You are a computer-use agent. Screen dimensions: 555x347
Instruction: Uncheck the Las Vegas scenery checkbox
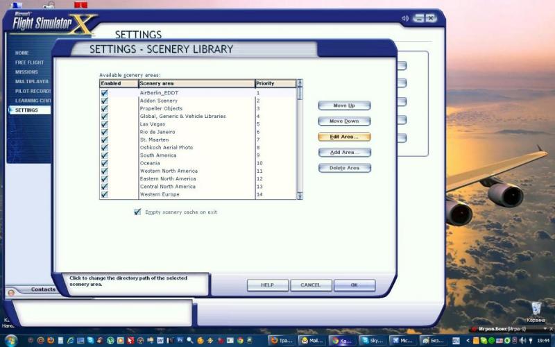click(x=105, y=124)
